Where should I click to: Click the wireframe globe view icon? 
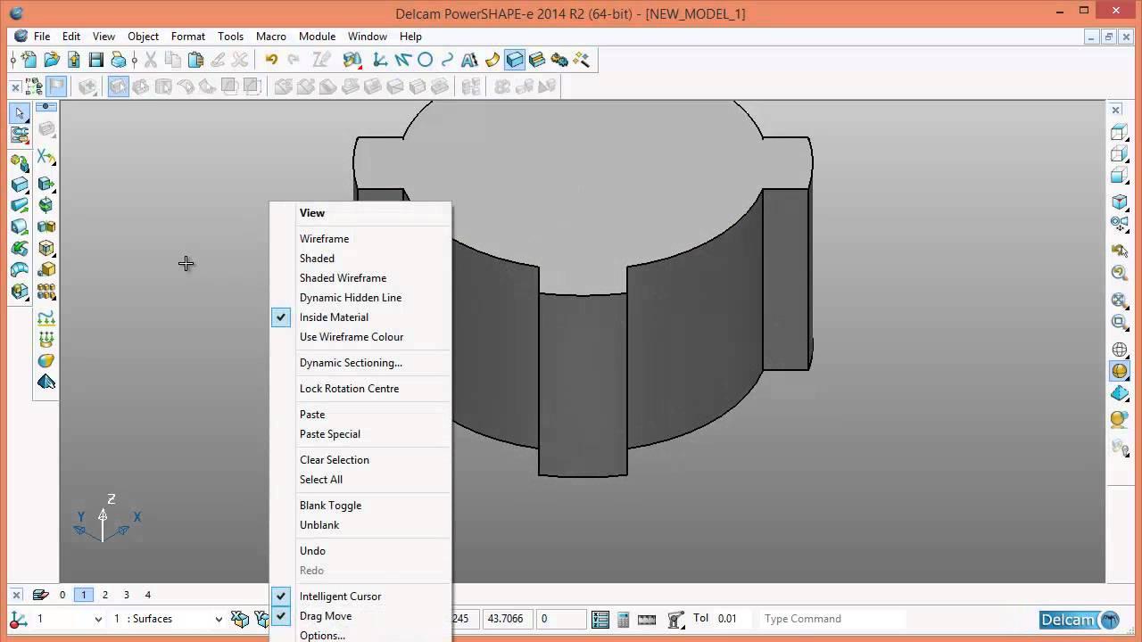[1120, 350]
